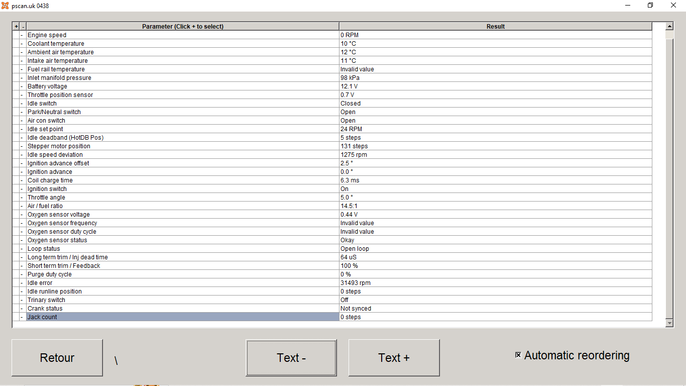686x386 pixels.
Task: Click the 131 steps result value
Action: [x=496, y=146]
